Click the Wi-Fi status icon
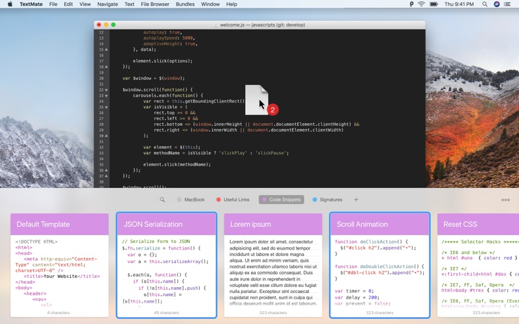This screenshot has width=519, height=324. click(x=421, y=5)
